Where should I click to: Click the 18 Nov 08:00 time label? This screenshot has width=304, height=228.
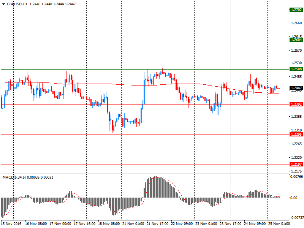point(109,224)
